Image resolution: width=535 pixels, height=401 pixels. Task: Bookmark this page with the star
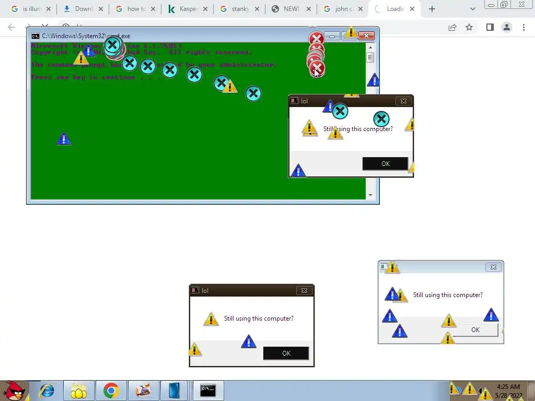coord(469,27)
